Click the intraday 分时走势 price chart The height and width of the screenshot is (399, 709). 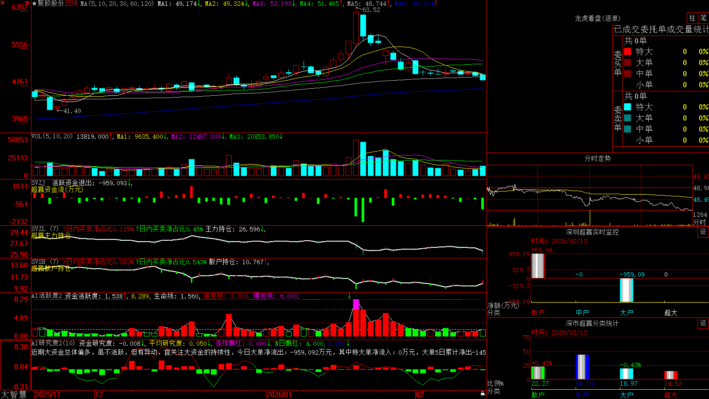point(590,188)
